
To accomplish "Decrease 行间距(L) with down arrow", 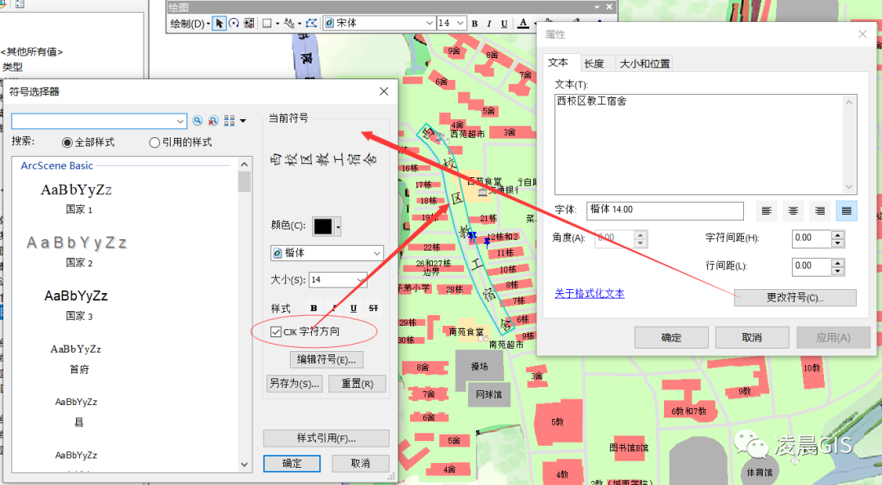I will pyautogui.click(x=838, y=270).
